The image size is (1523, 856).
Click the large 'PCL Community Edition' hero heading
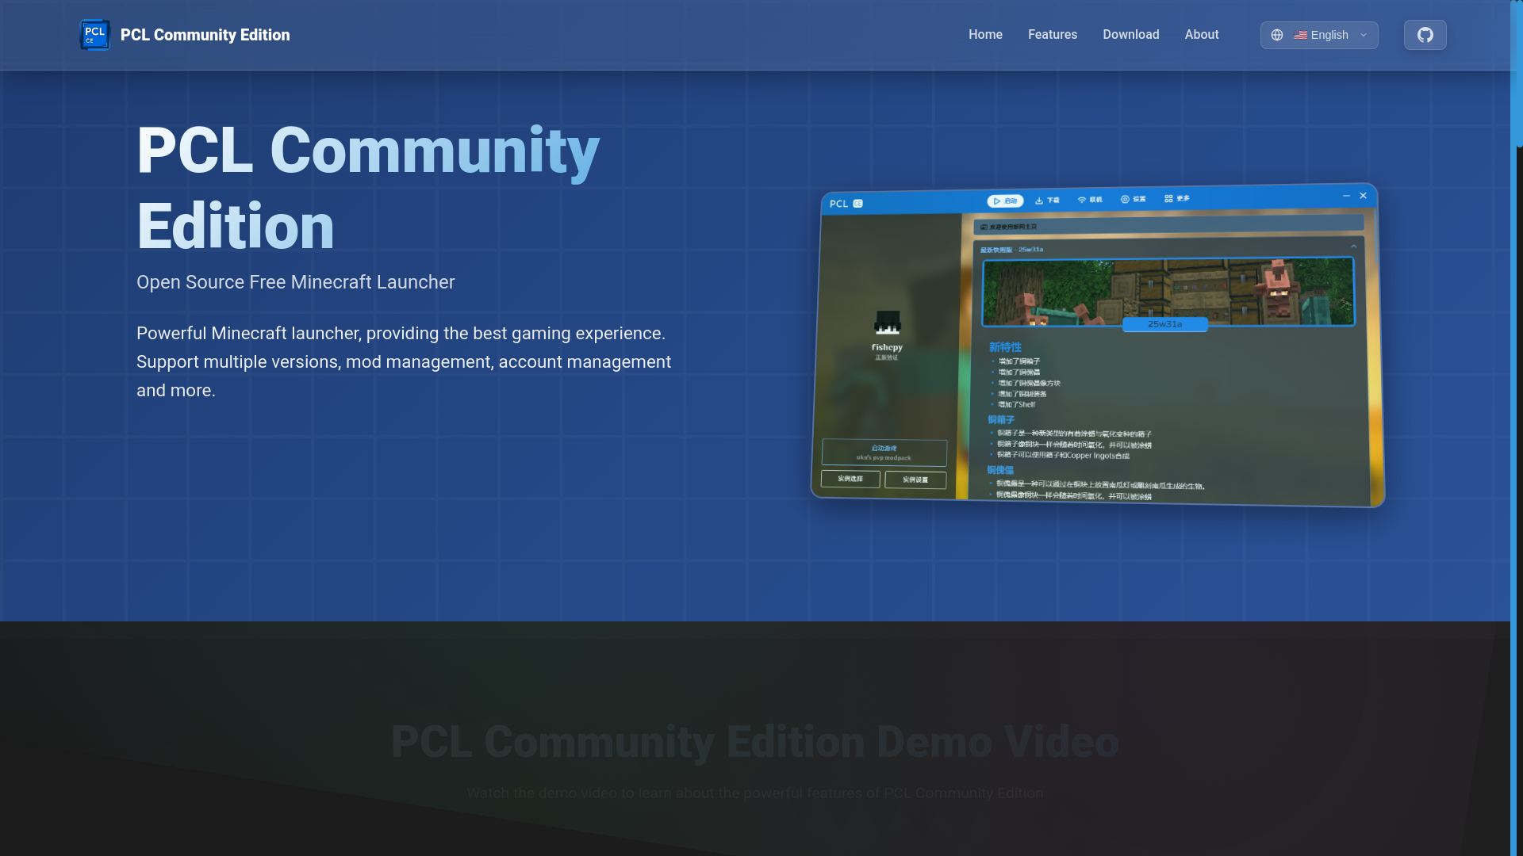pos(368,188)
